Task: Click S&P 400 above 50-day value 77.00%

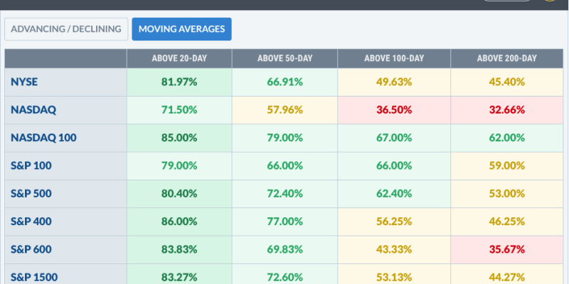Action: (285, 222)
